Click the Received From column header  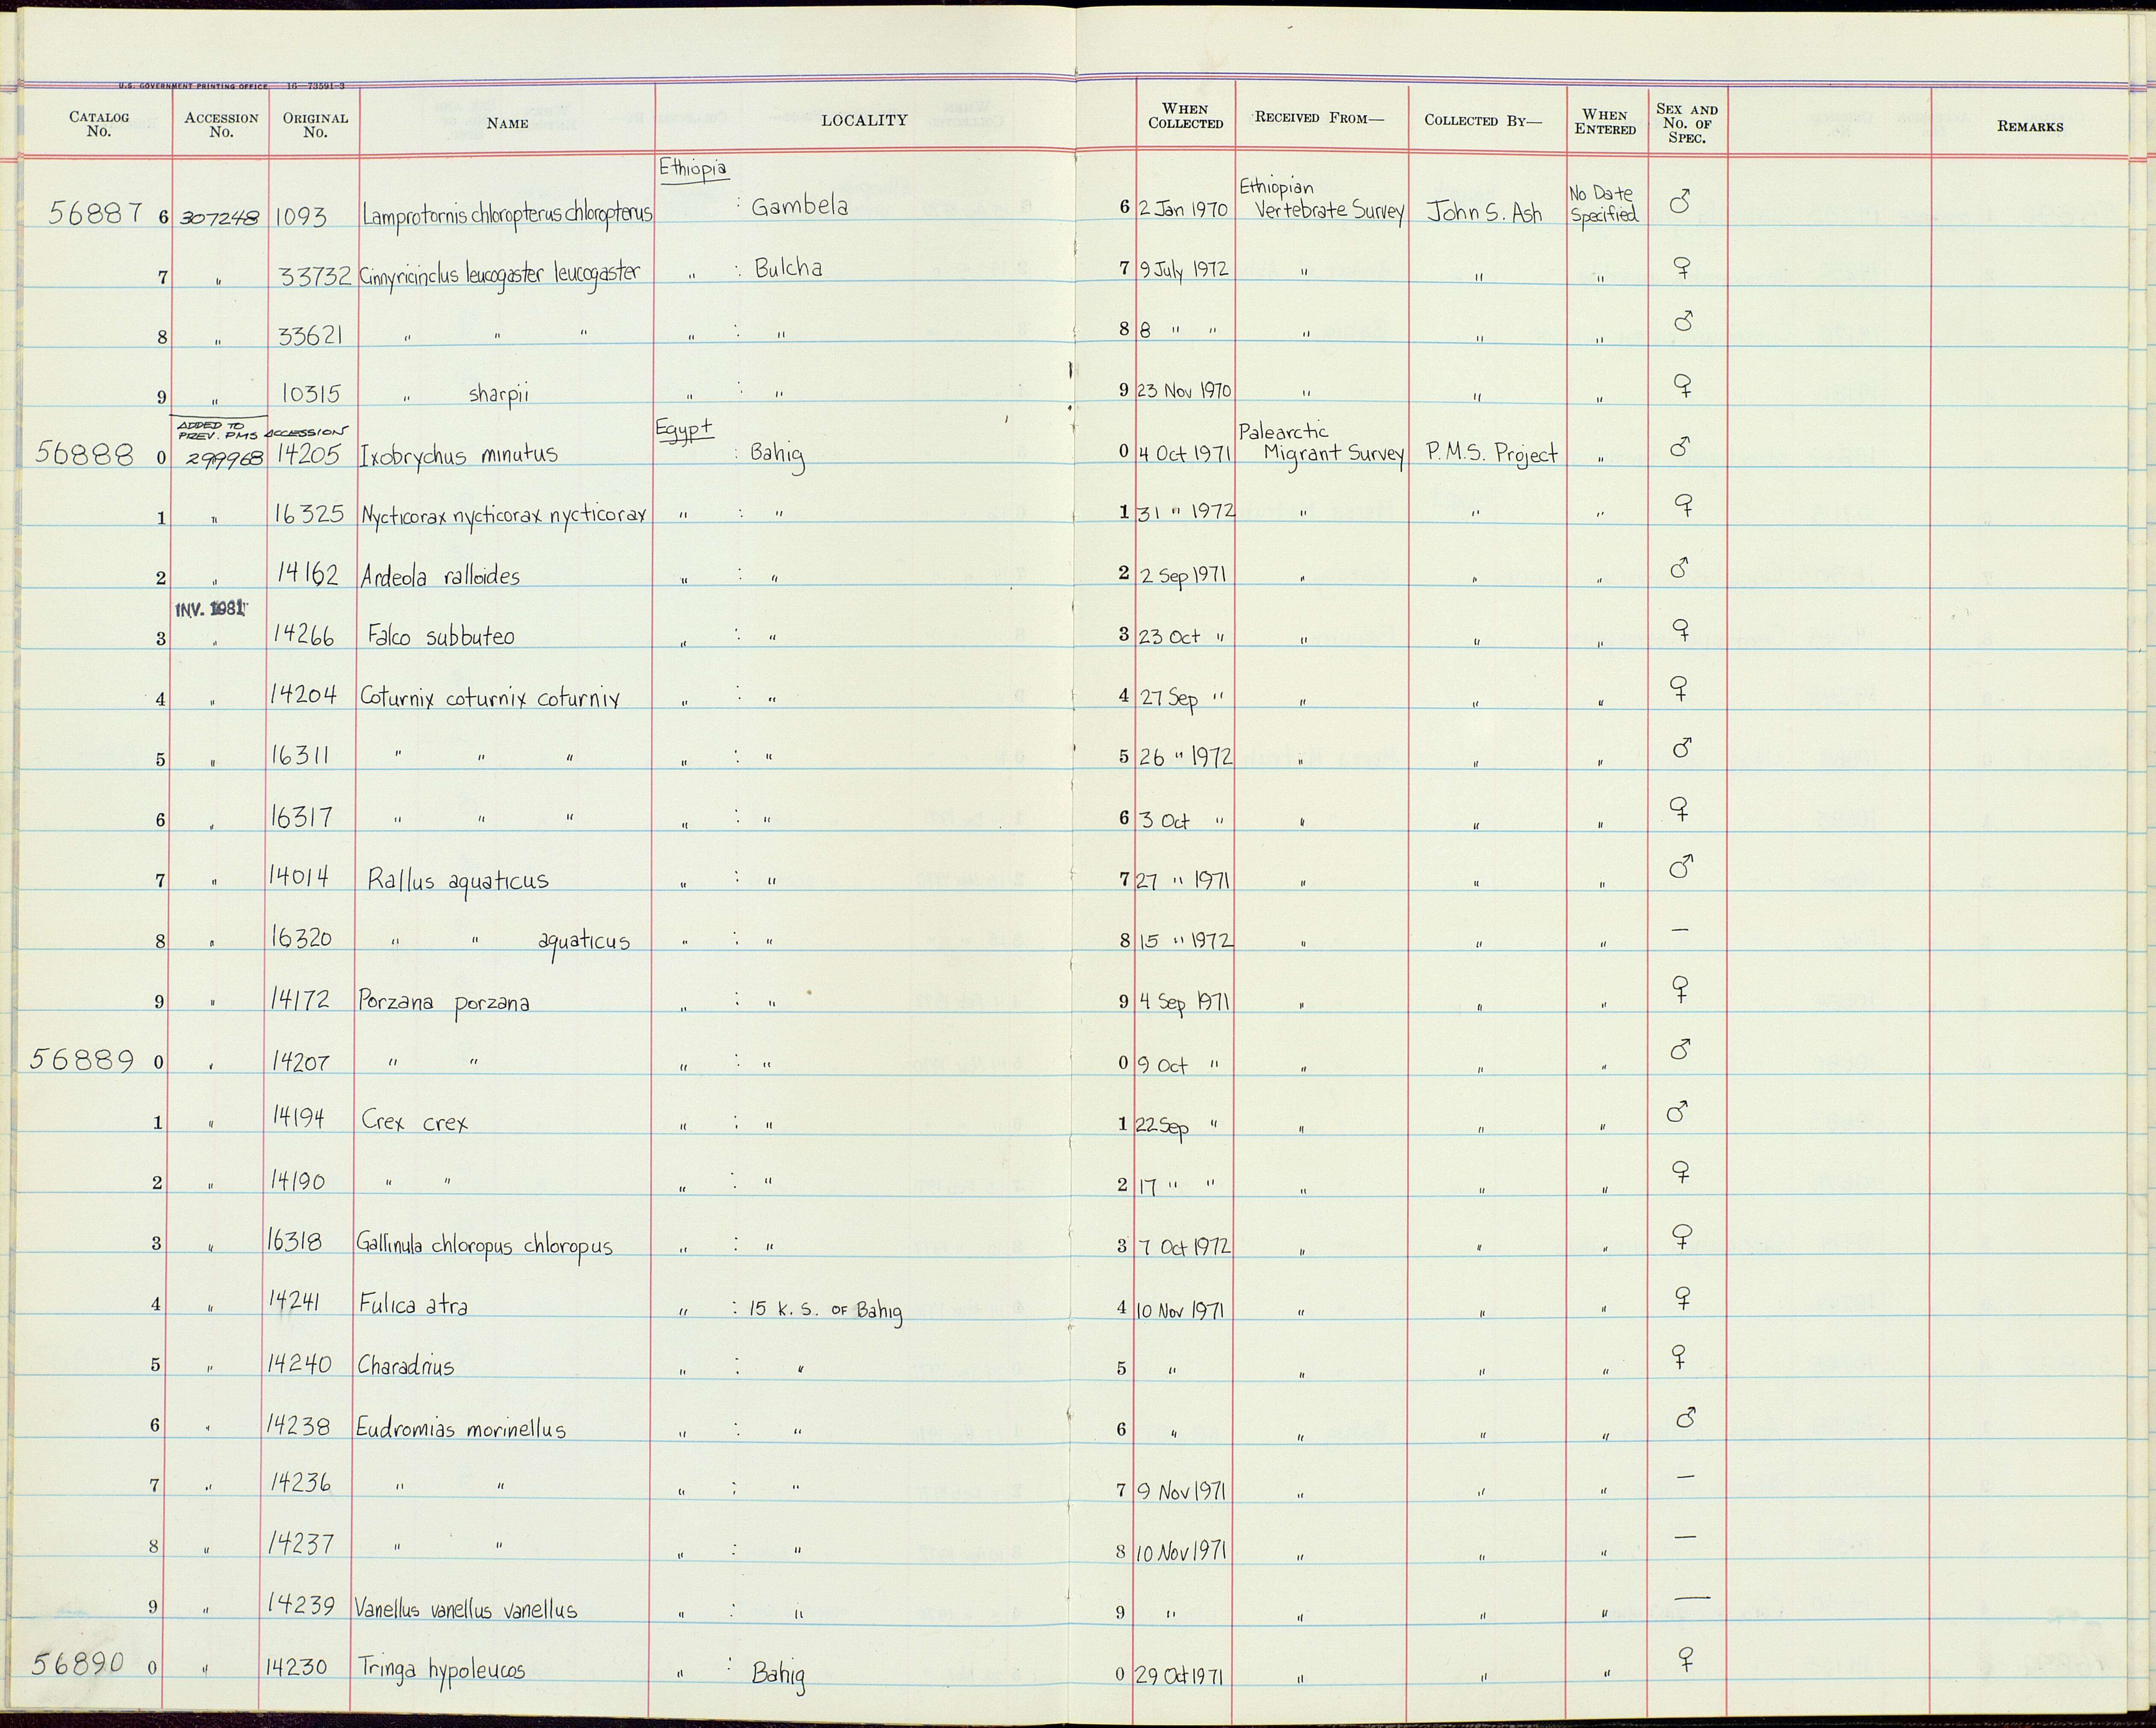click(1320, 117)
